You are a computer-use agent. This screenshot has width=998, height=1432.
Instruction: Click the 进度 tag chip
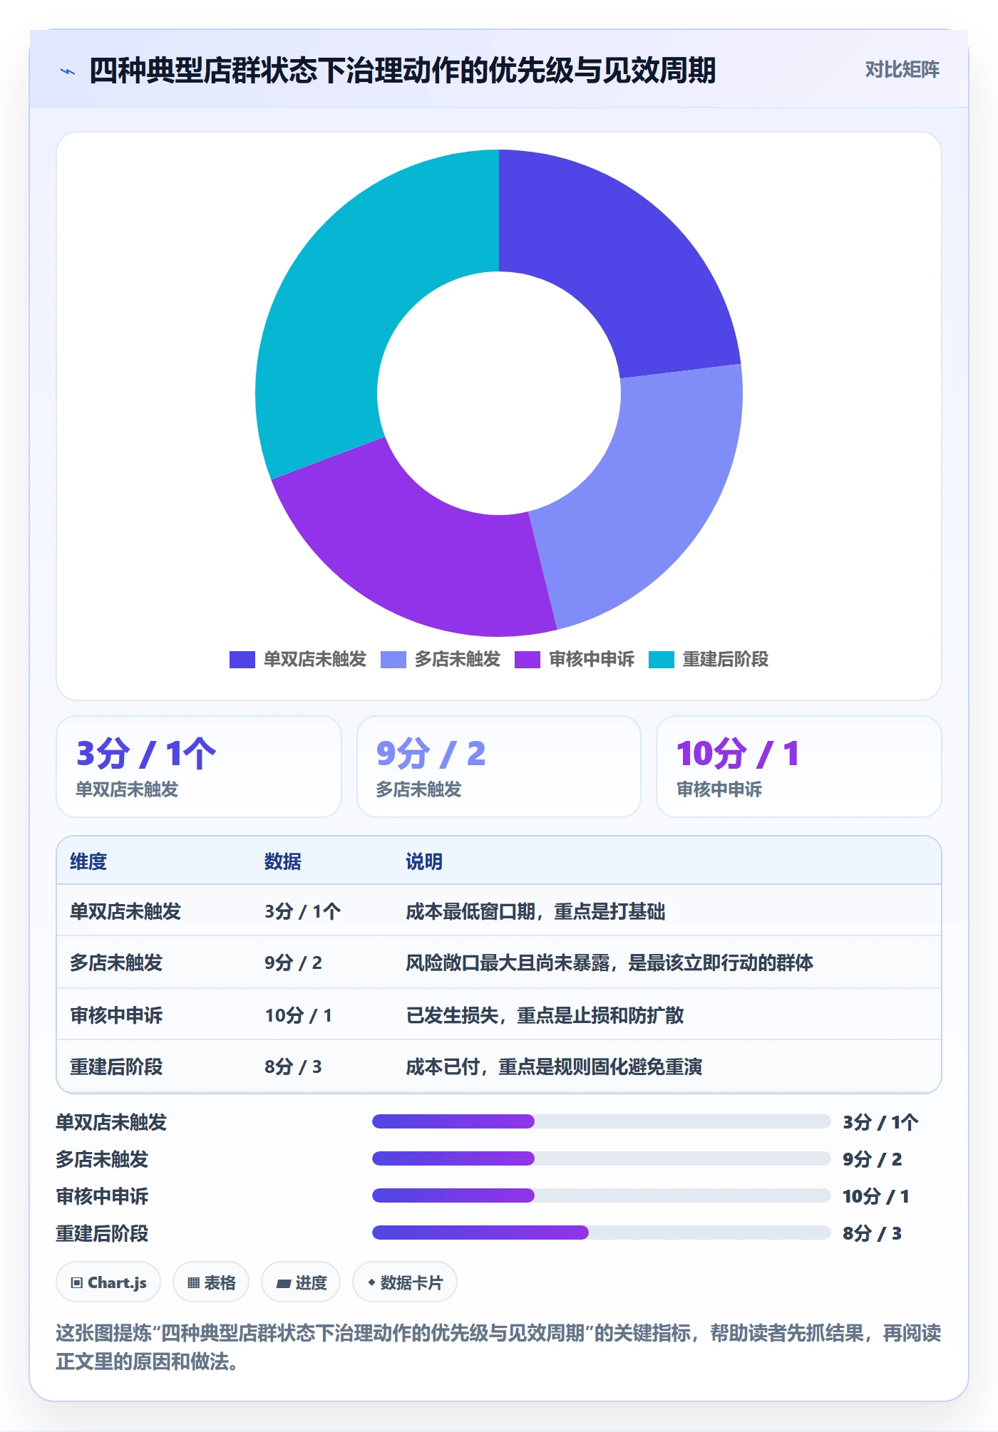click(301, 1282)
